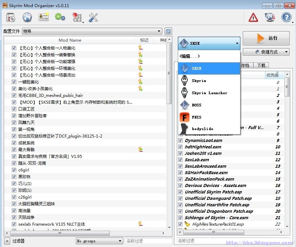This screenshot has width=296, height=247.
Task: Click the flag icon on 最大骨骼 row
Action: [x=140, y=149]
